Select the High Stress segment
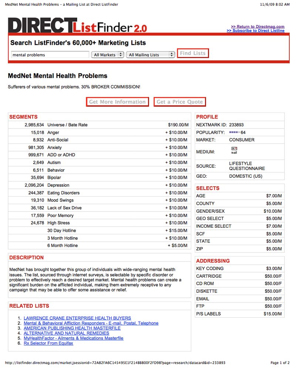This screenshot has height=371, width=296. click(x=100, y=223)
